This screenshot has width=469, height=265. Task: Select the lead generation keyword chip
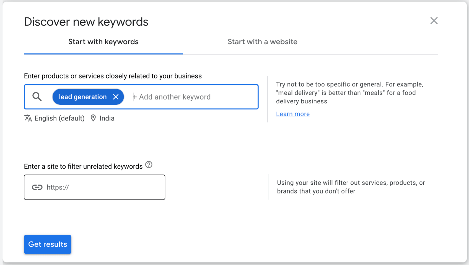pos(82,97)
